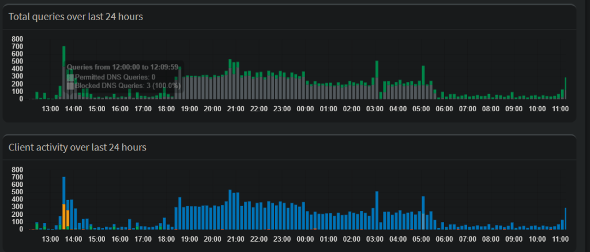Click the 13:00 axis label in Total queries chart
Image resolution: width=590 pixels, height=252 pixels.
50,108
